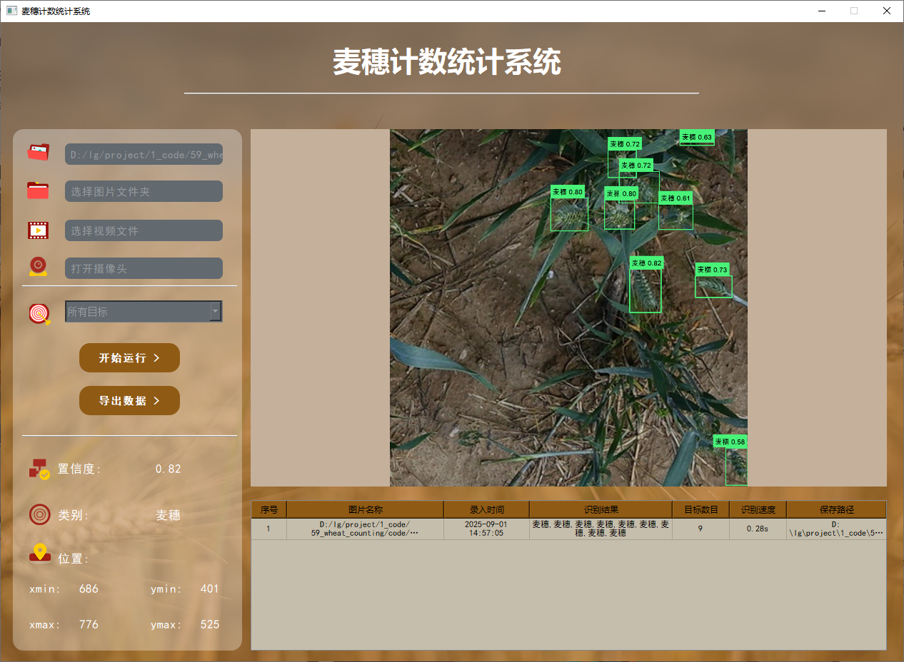Click the 录入时间 column header
904x662 pixels.
486,509
